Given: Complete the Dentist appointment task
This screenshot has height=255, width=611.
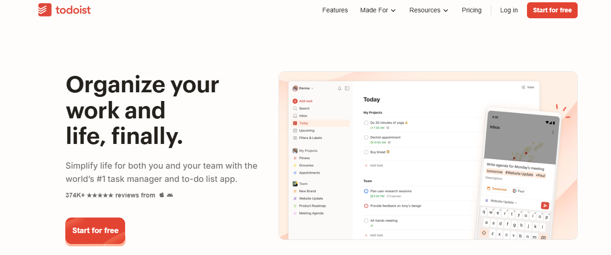Looking at the screenshot, I should [x=366, y=138].
